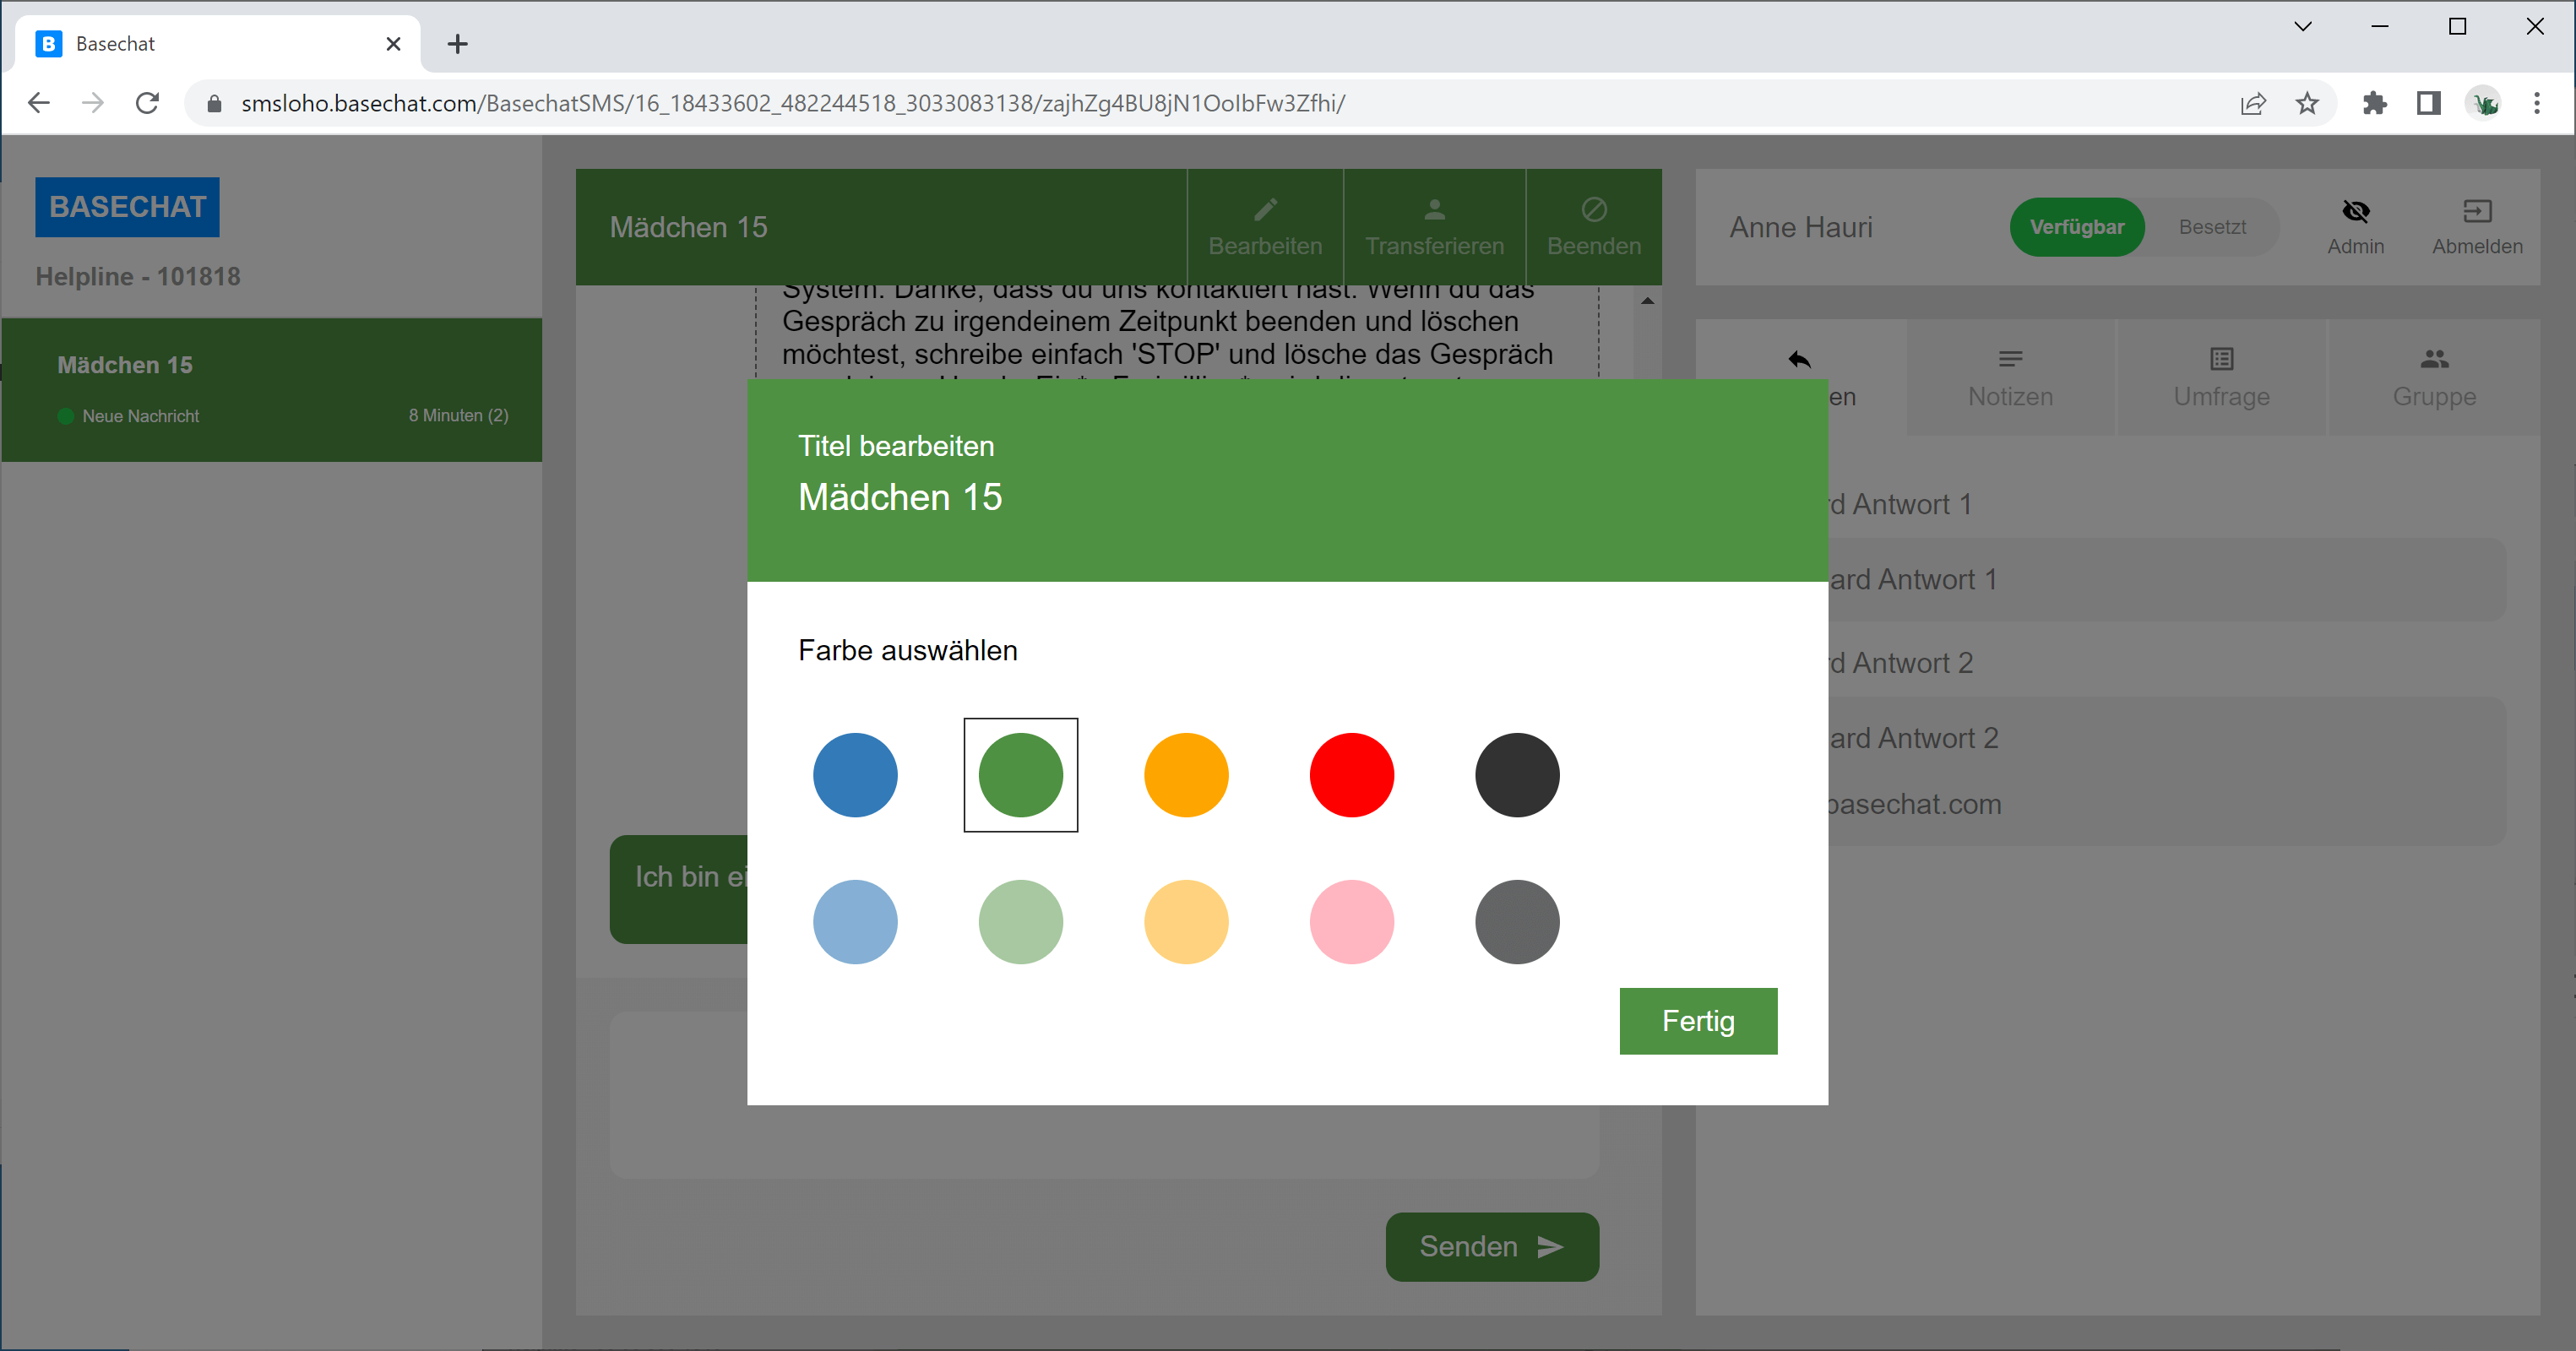Edit the title field Mädchen 15
2576x1351 pixels.
(x=900, y=497)
